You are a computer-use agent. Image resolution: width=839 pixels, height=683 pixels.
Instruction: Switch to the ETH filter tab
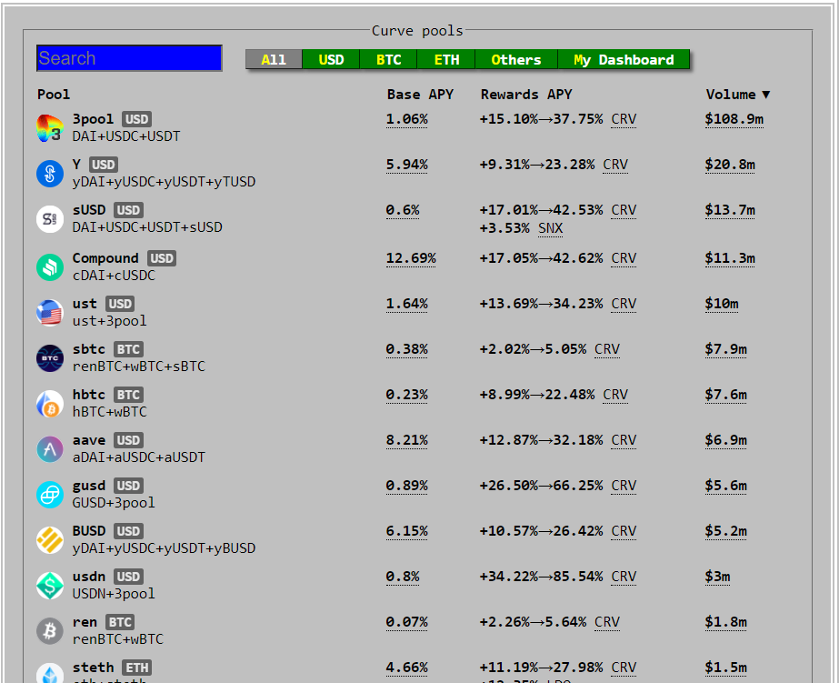[x=446, y=59]
